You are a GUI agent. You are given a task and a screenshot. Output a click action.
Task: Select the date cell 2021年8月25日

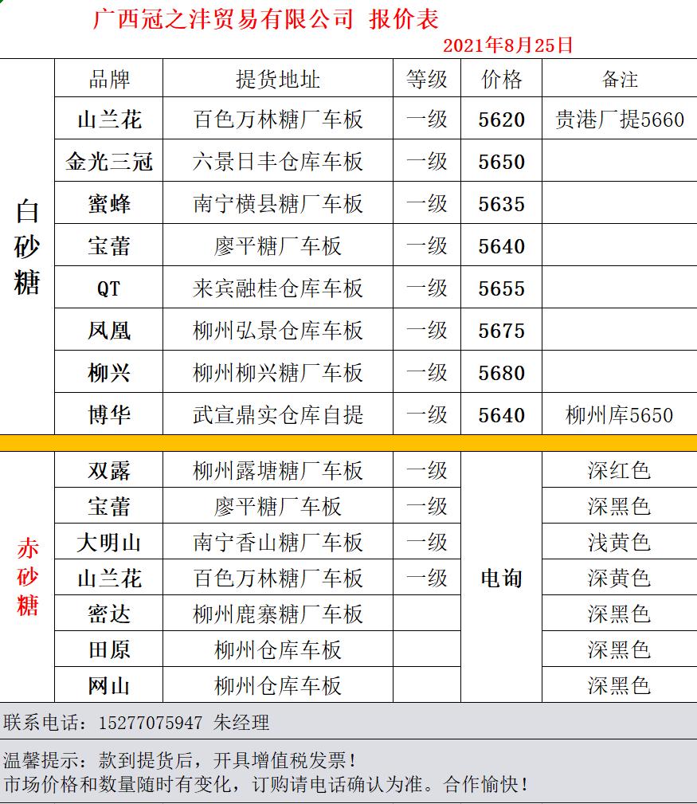click(507, 45)
